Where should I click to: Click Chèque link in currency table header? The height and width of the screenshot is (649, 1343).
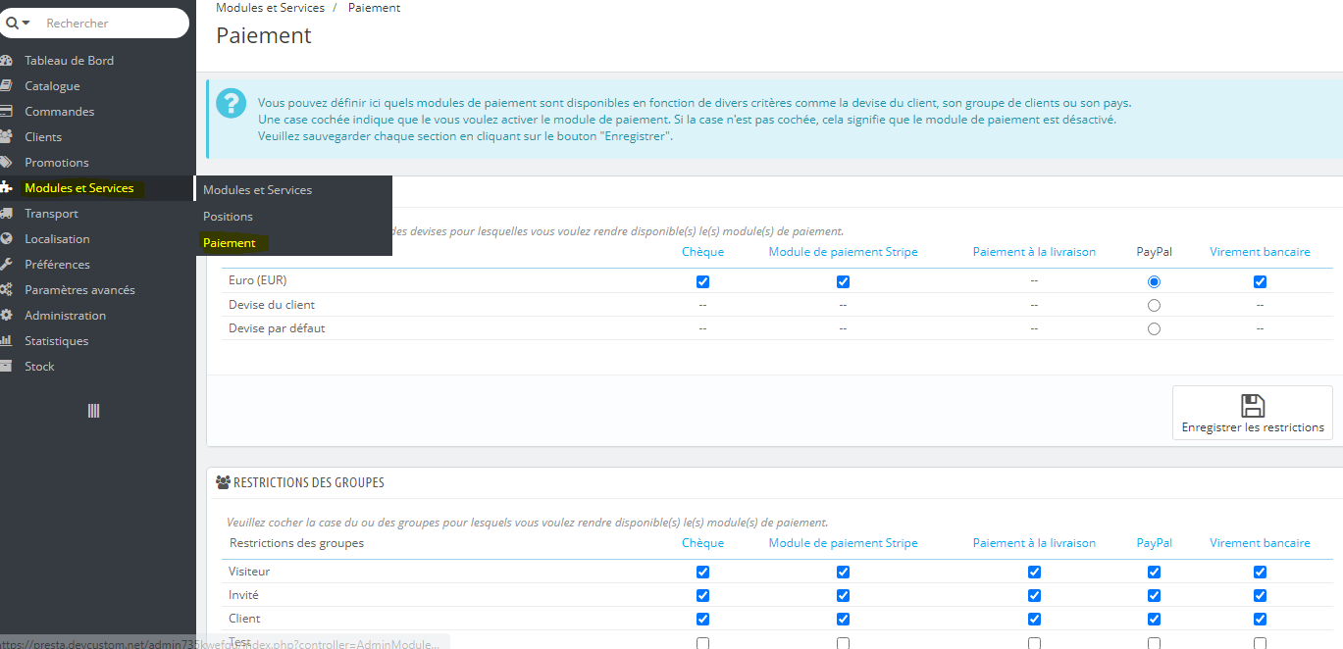pyautogui.click(x=702, y=252)
